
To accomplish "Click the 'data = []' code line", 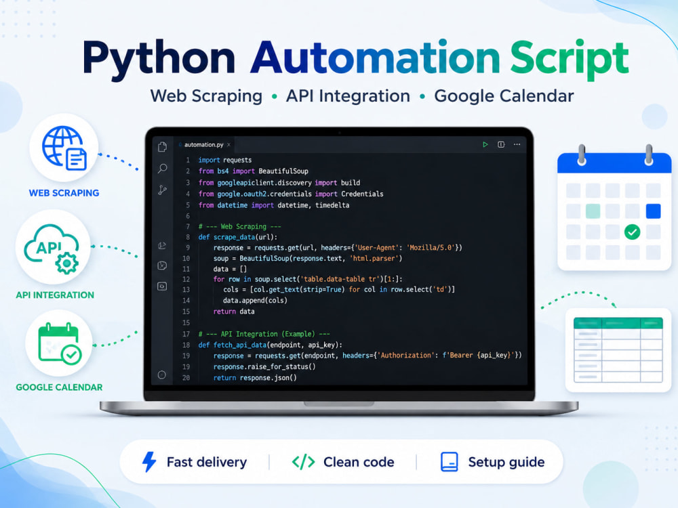I will point(230,269).
